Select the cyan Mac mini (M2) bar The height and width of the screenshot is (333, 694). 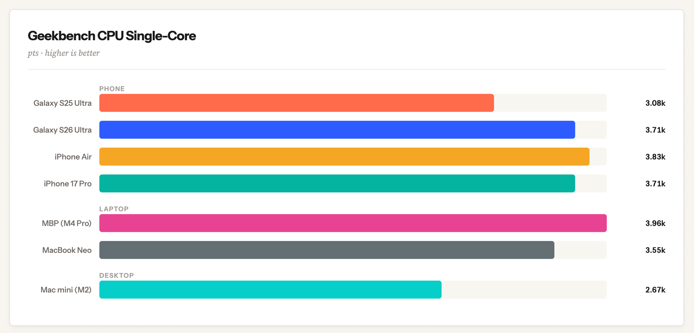270,290
